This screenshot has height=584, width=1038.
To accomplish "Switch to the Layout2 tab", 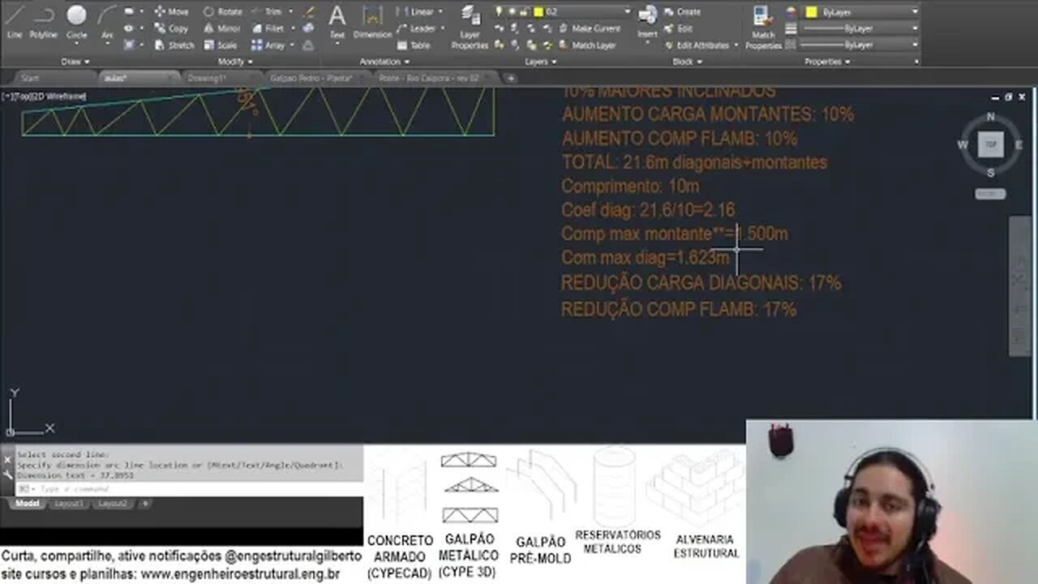I will [x=113, y=504].
